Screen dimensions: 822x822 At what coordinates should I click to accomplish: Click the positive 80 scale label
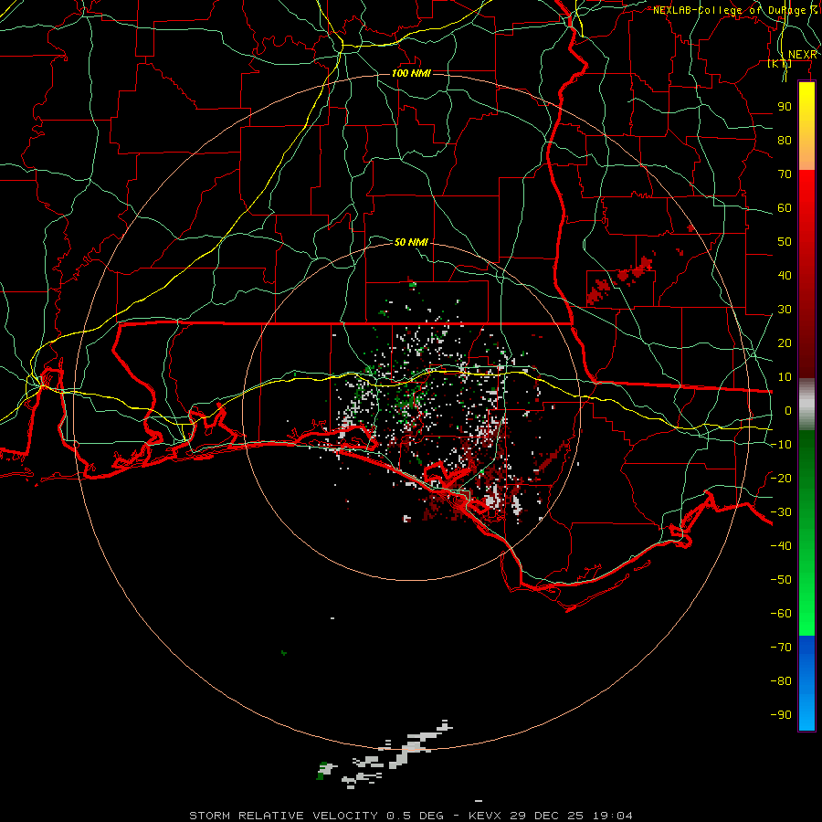pyautogui.click(x=785, y=140)
